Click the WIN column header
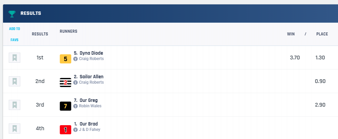 click(291, 34)
